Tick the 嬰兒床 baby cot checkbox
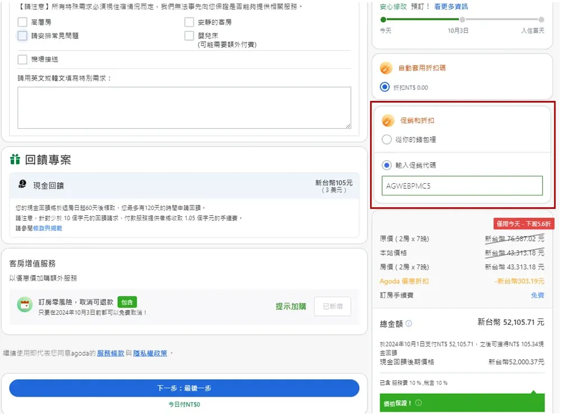Viewport: 561px width, 414px height. 189,36
